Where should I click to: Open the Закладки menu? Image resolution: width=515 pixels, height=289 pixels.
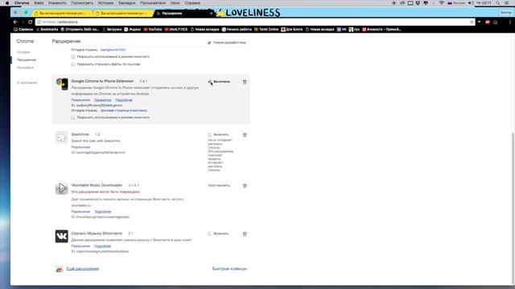(127, 3)
